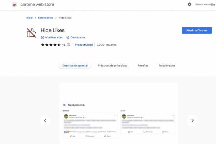This screenshot has height=144, width=216.
Task: Show the previous screenshot with left arrow
Action: [x=45, y=121]
